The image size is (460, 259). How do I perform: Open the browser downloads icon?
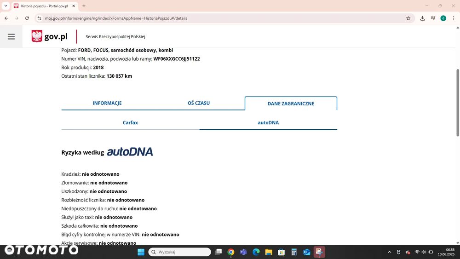pos(422,18)
